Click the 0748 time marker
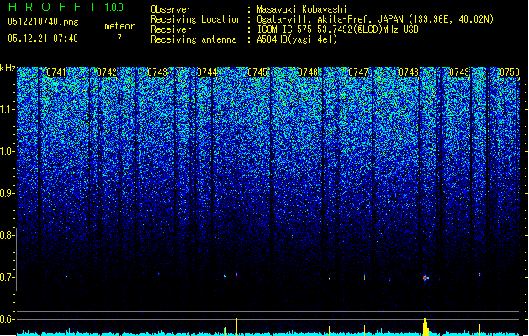The width and height of the screenshot is (529, 336). click(x=409, y=72)
